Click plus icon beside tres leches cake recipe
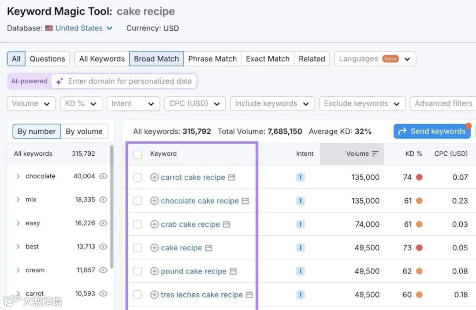 point(154,295)
